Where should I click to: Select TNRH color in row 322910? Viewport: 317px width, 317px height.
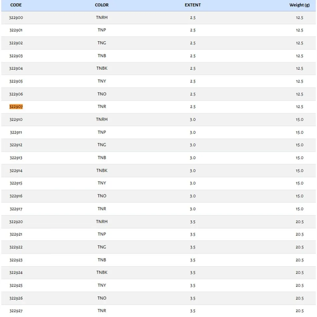[102, 120]
